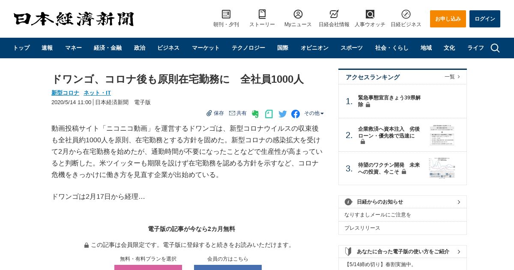514x270 pixels.
Task: Open the ストーリー book icon
Action: pyautogui.click(x=262, y=14)
